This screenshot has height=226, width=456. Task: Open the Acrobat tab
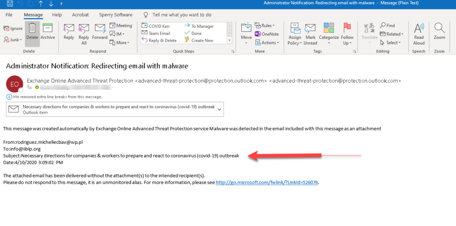point(81,15)
